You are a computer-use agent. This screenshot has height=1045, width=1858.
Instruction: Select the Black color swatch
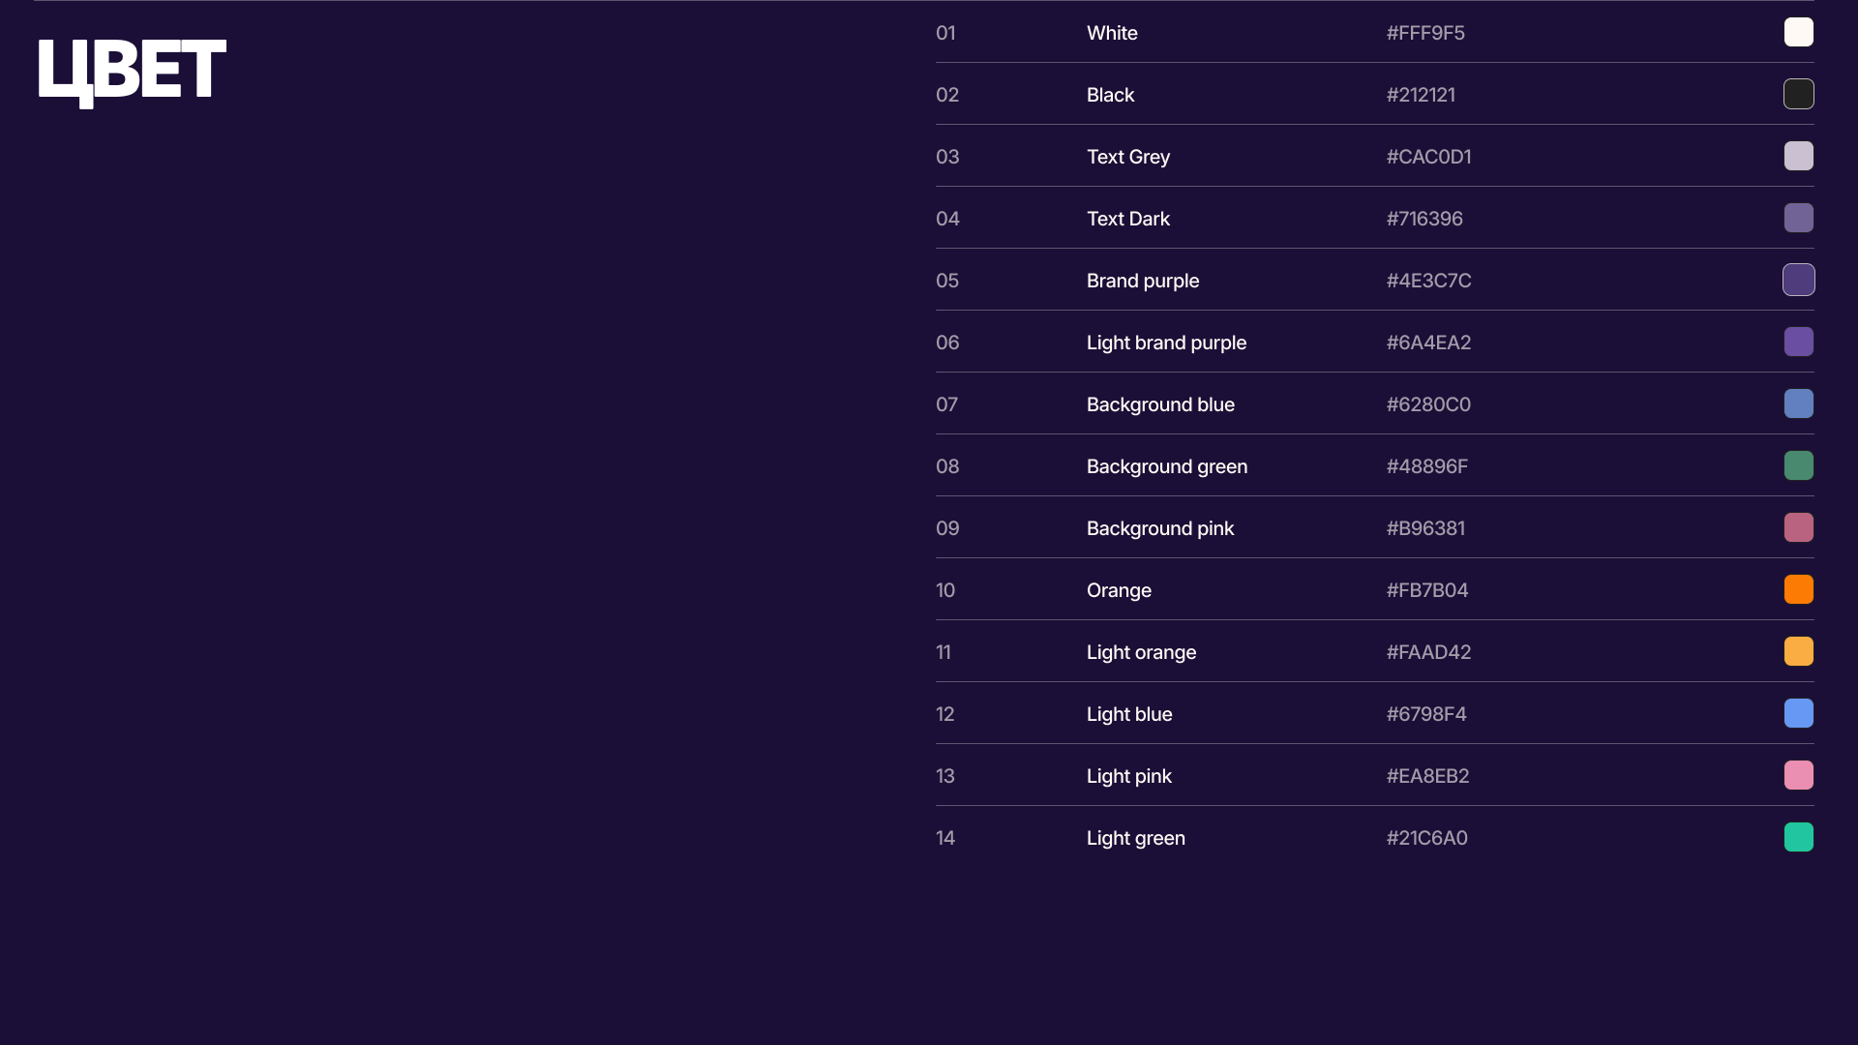(x=1798, y=94)
